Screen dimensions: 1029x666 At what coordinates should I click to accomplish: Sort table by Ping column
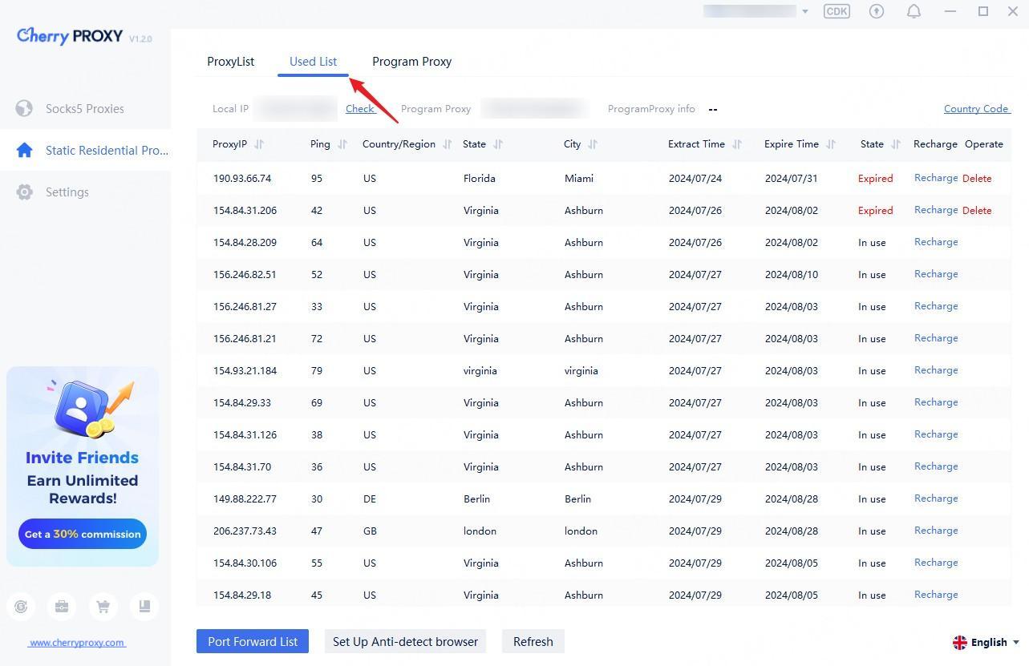click(342, 144)
